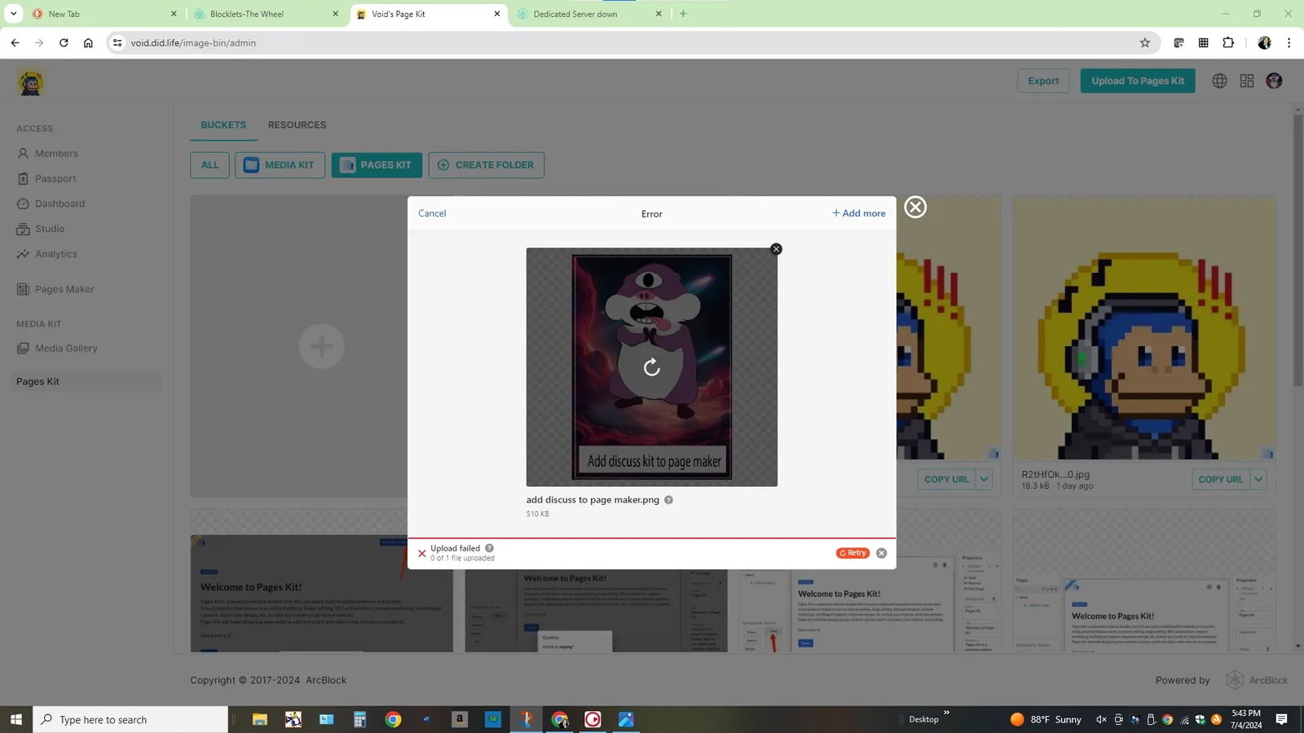Copy URL of R2tHfOk...0.jpg
Viewport: 1304px width, 733px height.
(x=1220, y=480)
